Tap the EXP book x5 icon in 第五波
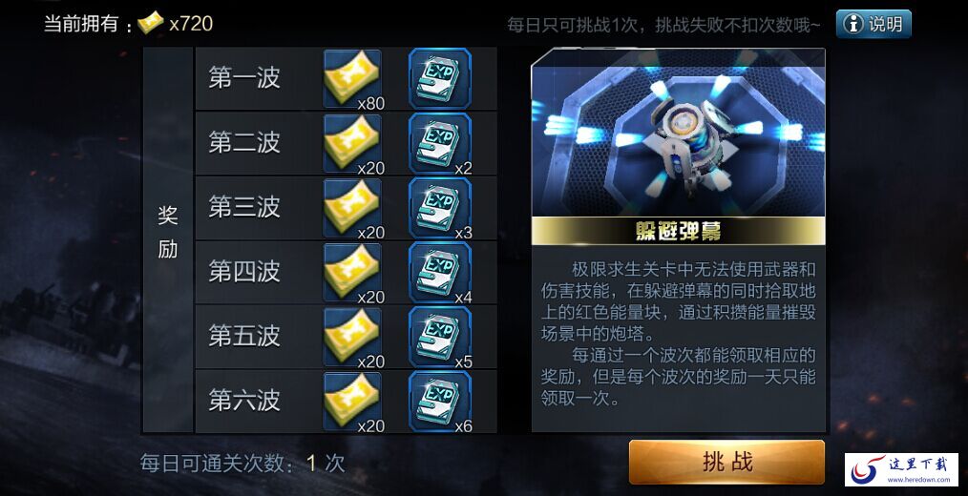This screenshot has height=496, width=968. [440, 337]
